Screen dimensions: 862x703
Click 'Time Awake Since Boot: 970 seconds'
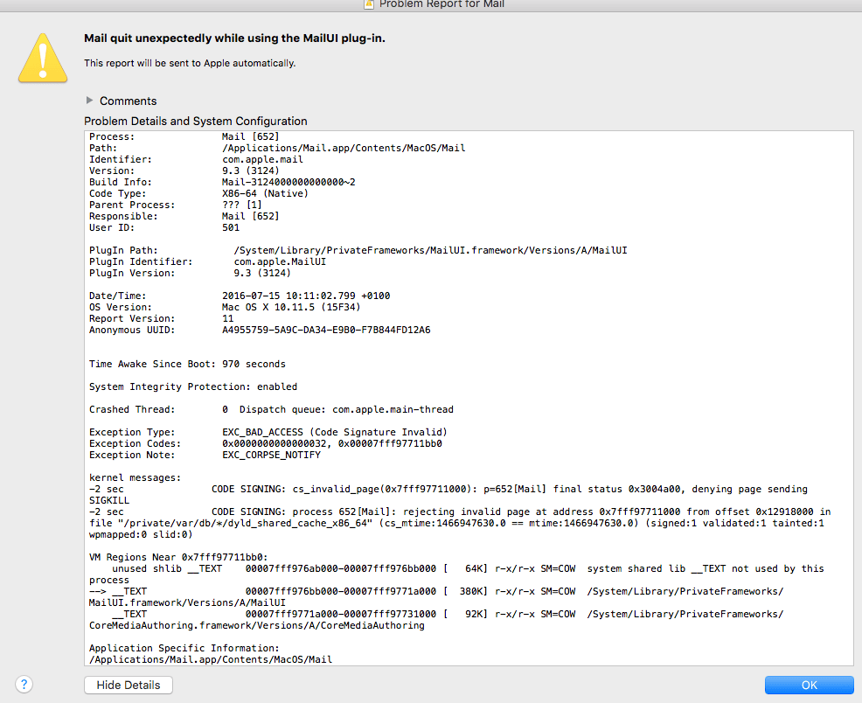187,364
